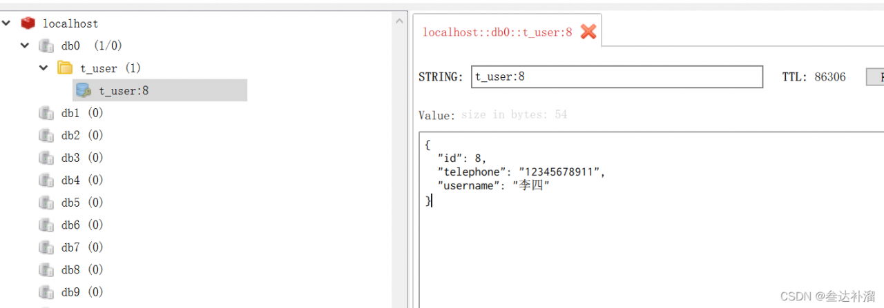Viewport: 884px width, 308px height.
Task: Open database db2 (0)
Action: point(82,135)
